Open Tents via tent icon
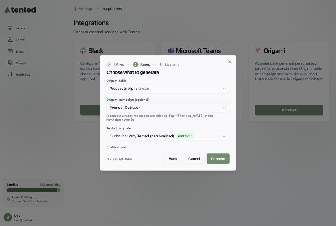The image size is (336, 226). (x=10, y=40)
